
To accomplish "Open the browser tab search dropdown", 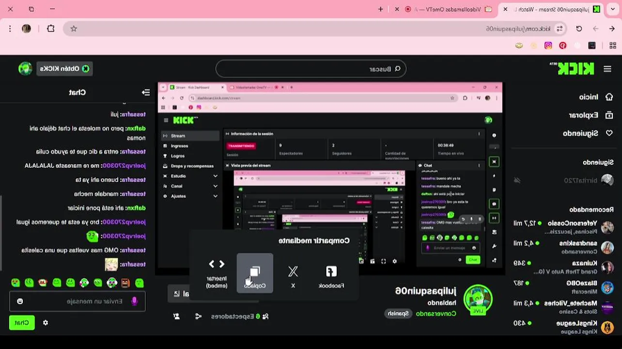I will point(613,9).
